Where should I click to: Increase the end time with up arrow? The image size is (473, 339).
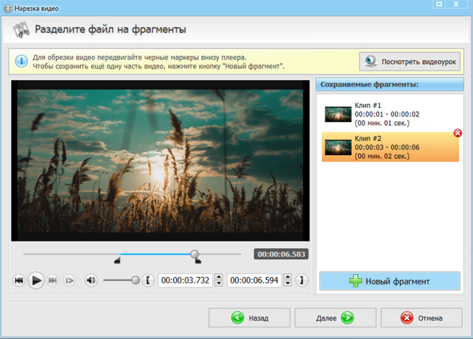[288, 277]
